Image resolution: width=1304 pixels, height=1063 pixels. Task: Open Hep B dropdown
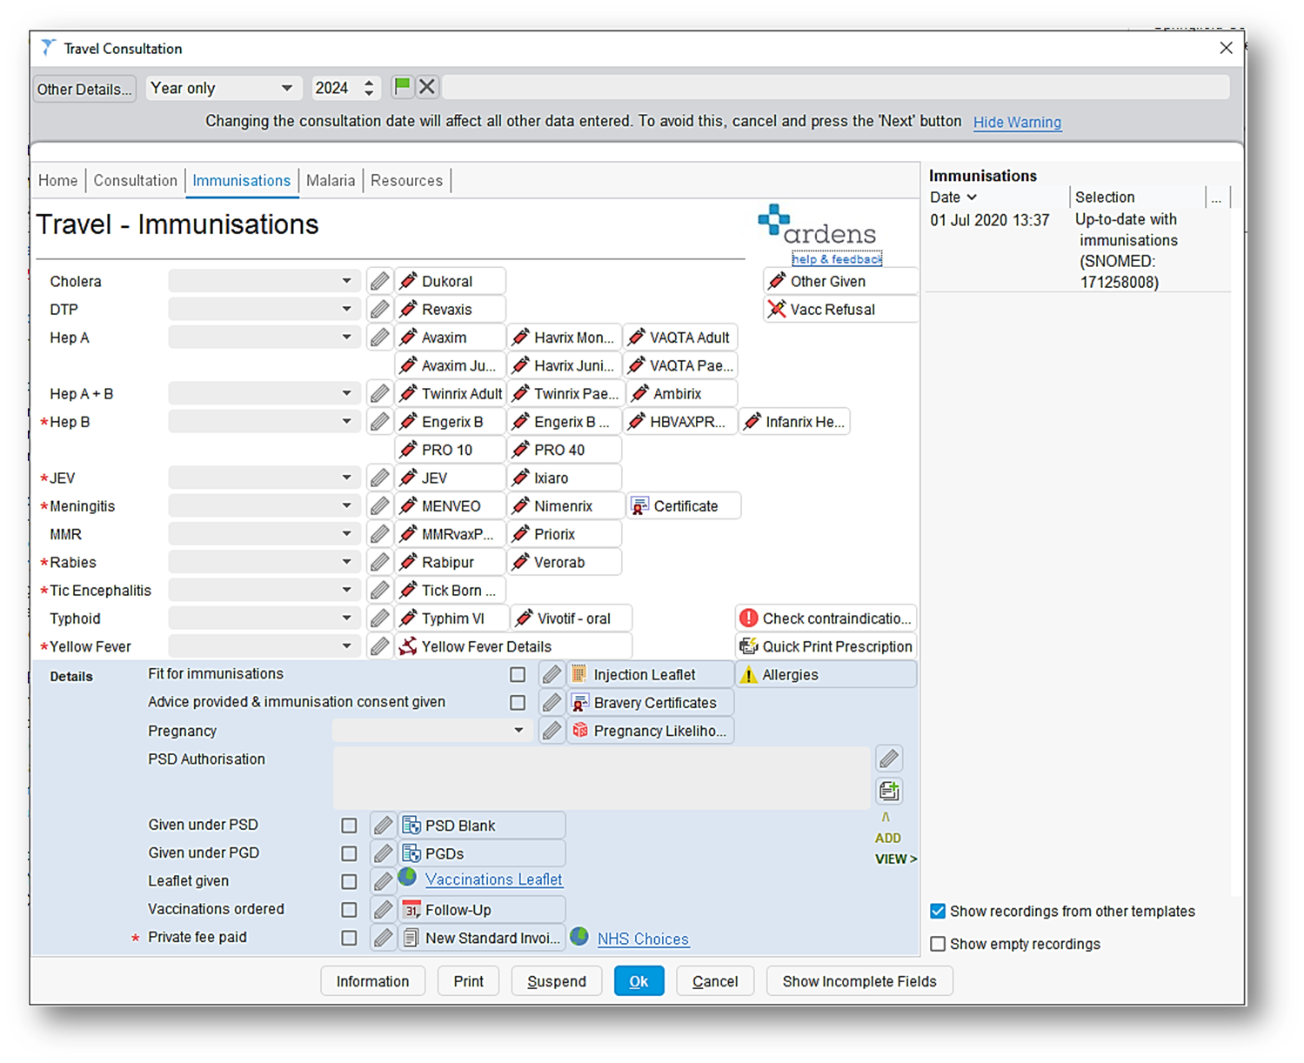point(264,422)
